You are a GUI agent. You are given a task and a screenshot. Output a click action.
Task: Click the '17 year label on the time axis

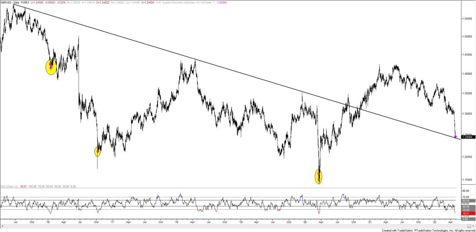pos(112,222)
